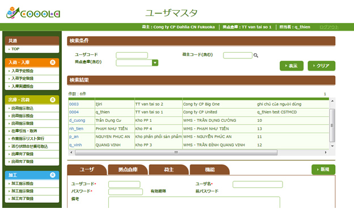Click the クリア button

(322, 66)
